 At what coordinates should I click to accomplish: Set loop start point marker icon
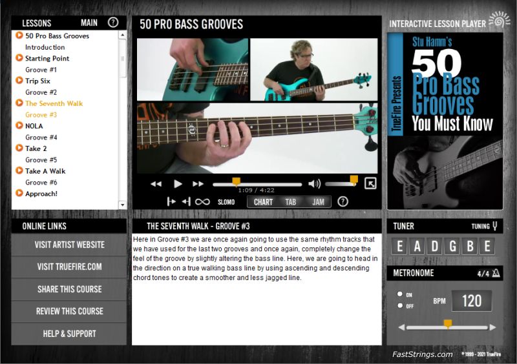[171, 201]
